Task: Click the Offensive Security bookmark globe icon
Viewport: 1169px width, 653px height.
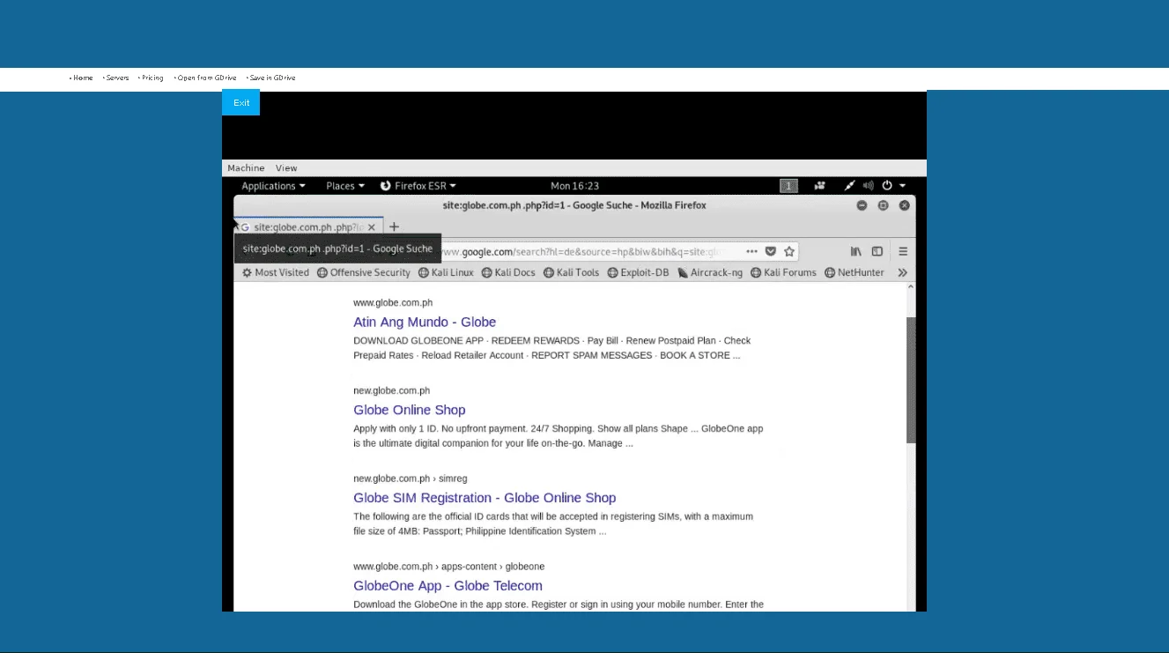Action: click(322, 273)
